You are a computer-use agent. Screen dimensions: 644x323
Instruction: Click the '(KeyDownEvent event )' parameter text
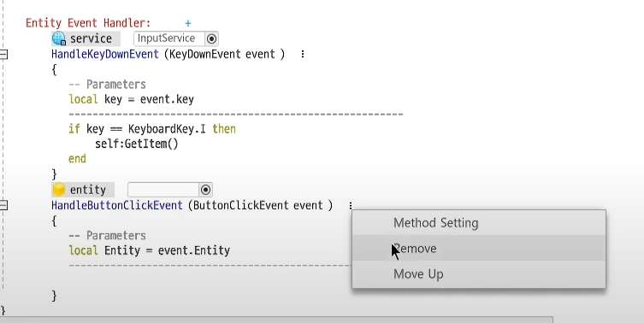click(224, 54)
